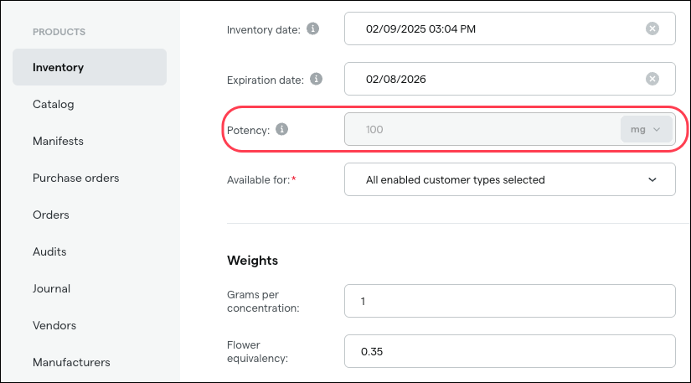Viewport: 691px width, 383px height.
Task: Click the 'Grams per concentration:' label
Action: click(x=263, y=301)
